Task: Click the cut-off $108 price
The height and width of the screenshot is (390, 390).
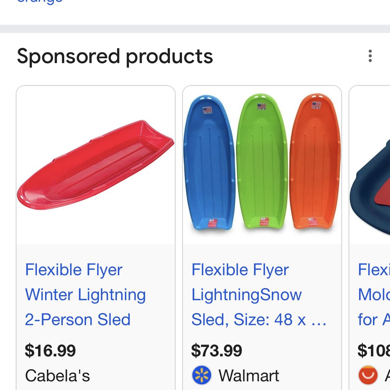Action: click(x=374, y=350)
